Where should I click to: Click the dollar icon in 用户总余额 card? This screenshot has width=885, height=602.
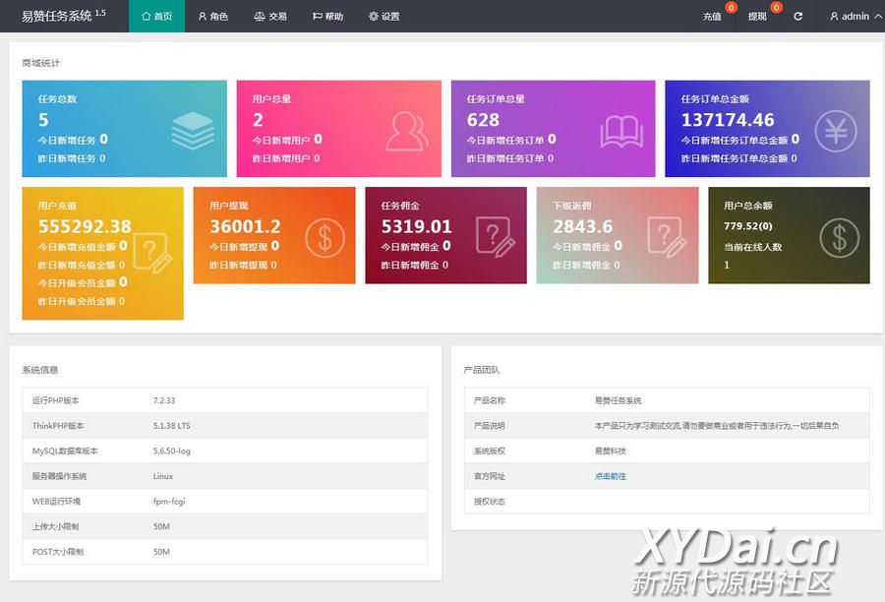tap(839, 237)
